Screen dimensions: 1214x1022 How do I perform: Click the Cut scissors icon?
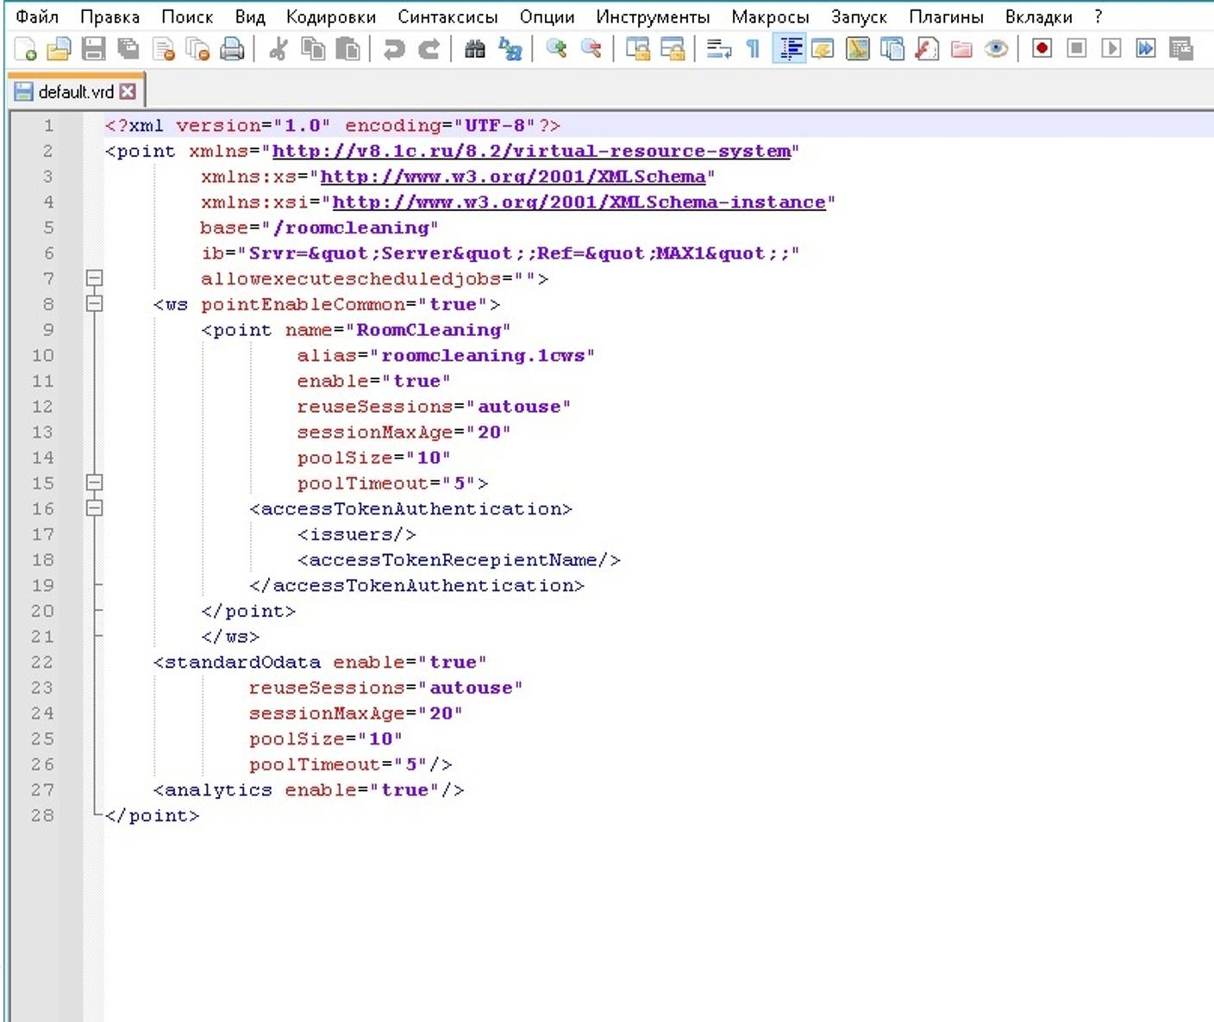(x=278, y=49)
